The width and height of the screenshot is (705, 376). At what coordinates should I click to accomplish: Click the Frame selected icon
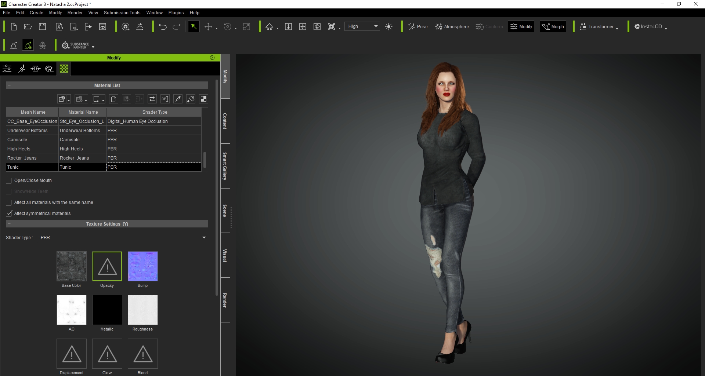coord(332,26)
